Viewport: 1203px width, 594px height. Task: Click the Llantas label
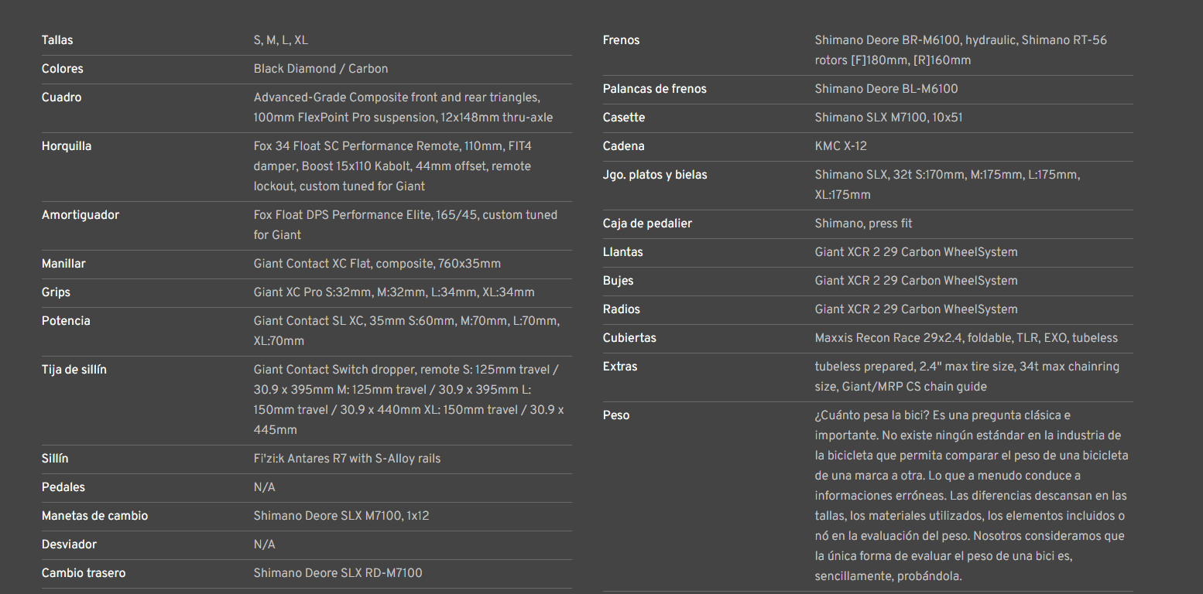click(x=623, y=252)
